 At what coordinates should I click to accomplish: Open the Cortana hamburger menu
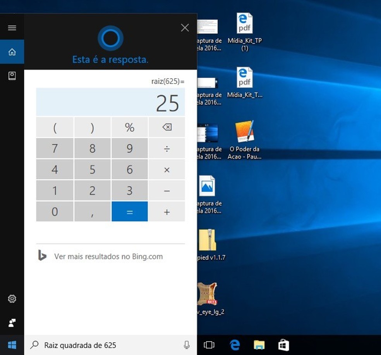pos(12,28)
